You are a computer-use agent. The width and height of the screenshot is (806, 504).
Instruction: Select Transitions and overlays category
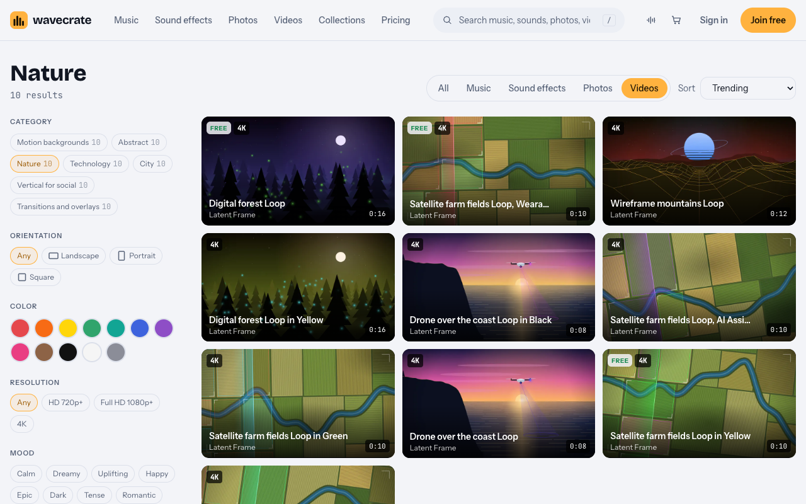point(64,207)
